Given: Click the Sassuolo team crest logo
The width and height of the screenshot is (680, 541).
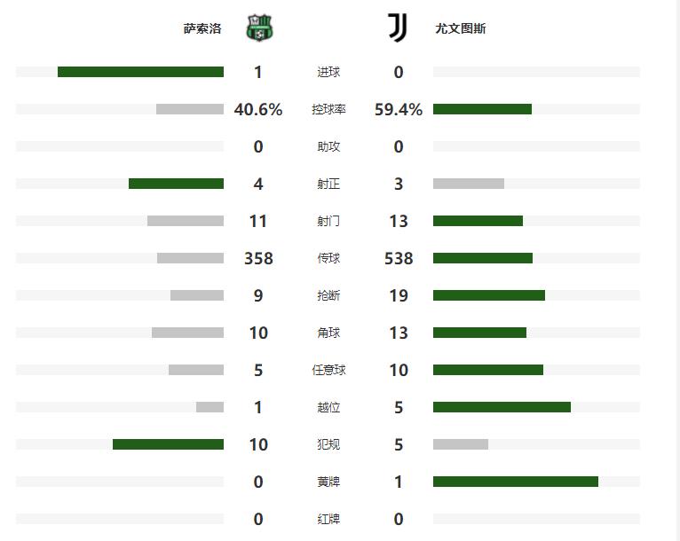Looking at the screenshot, I should pyautogui.click(x=259, y=28).
